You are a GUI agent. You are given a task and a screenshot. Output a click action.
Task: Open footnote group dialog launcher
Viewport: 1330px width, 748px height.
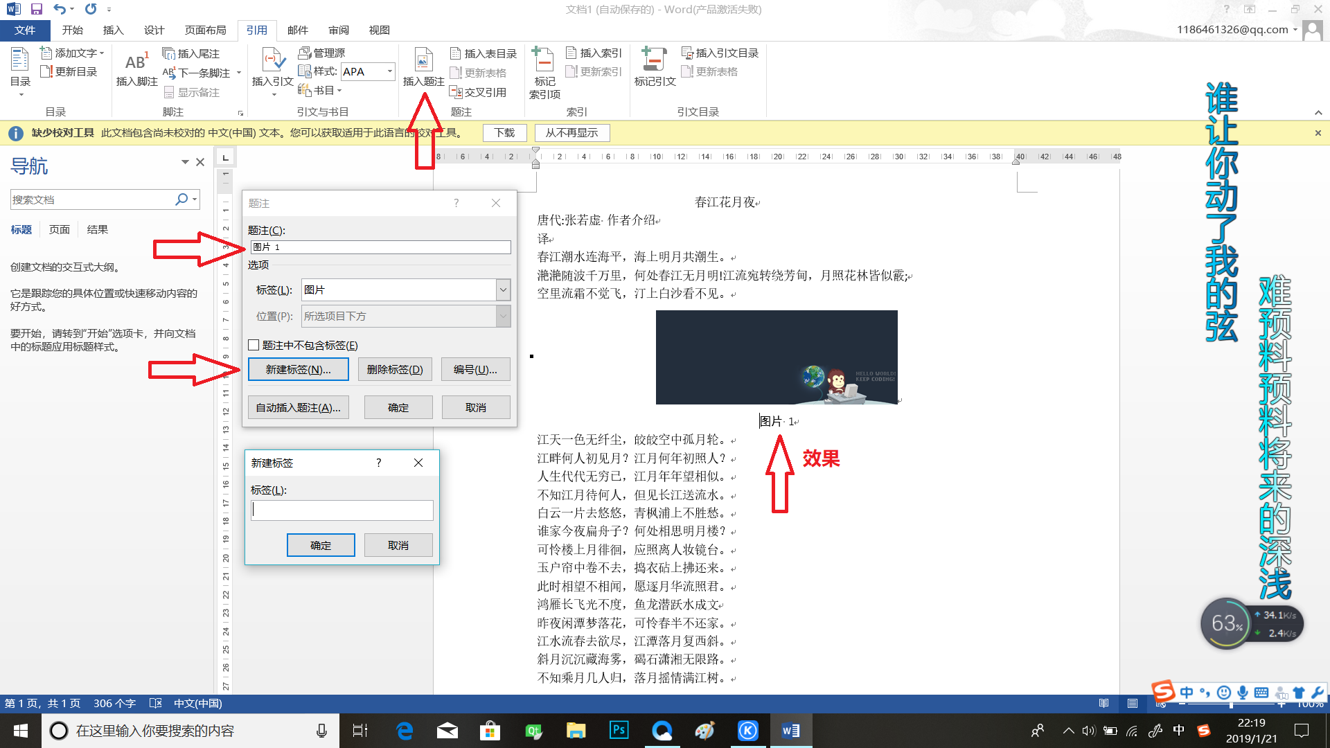click(240, 113)
